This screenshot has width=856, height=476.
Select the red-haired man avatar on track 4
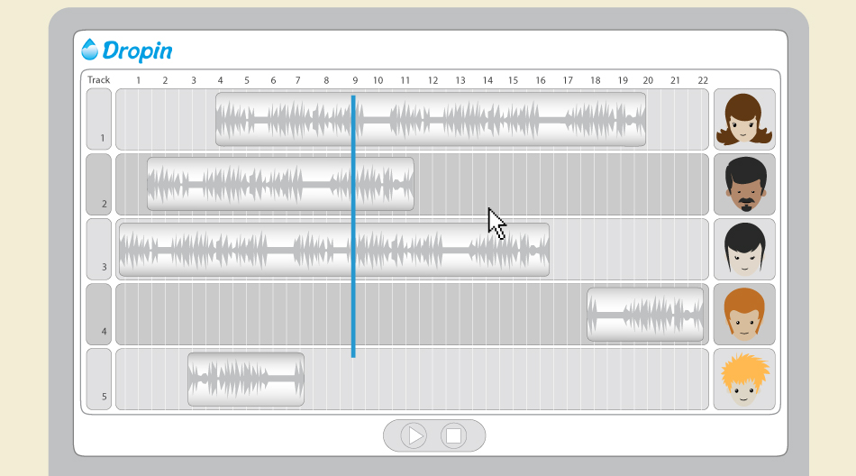tap(744, 315)
